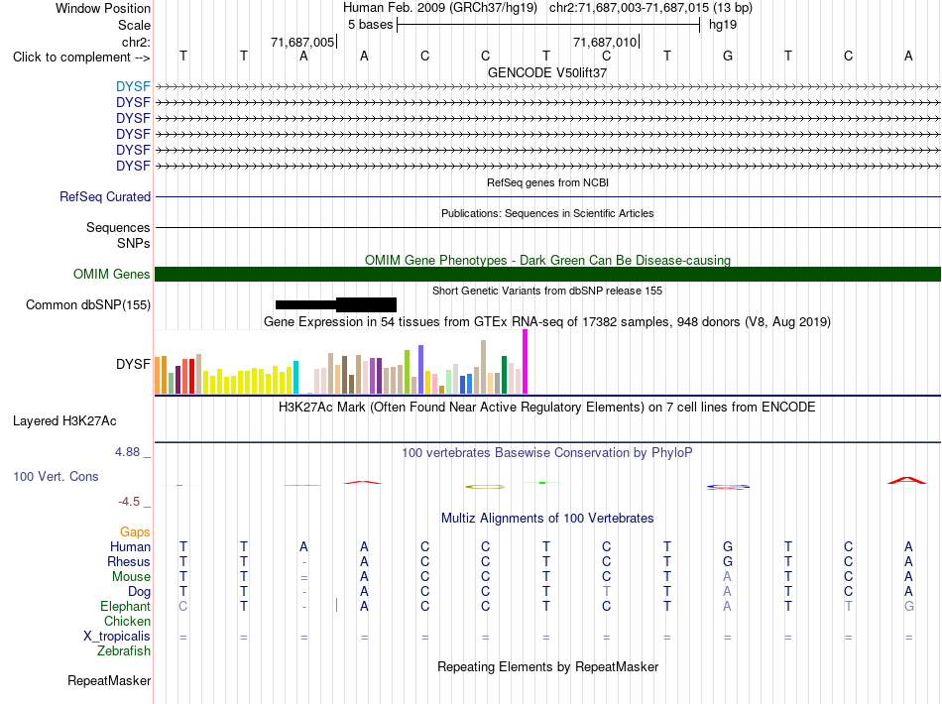
Task: Click the red PhyloP conservation peak at far right
Action: [907, 480]
